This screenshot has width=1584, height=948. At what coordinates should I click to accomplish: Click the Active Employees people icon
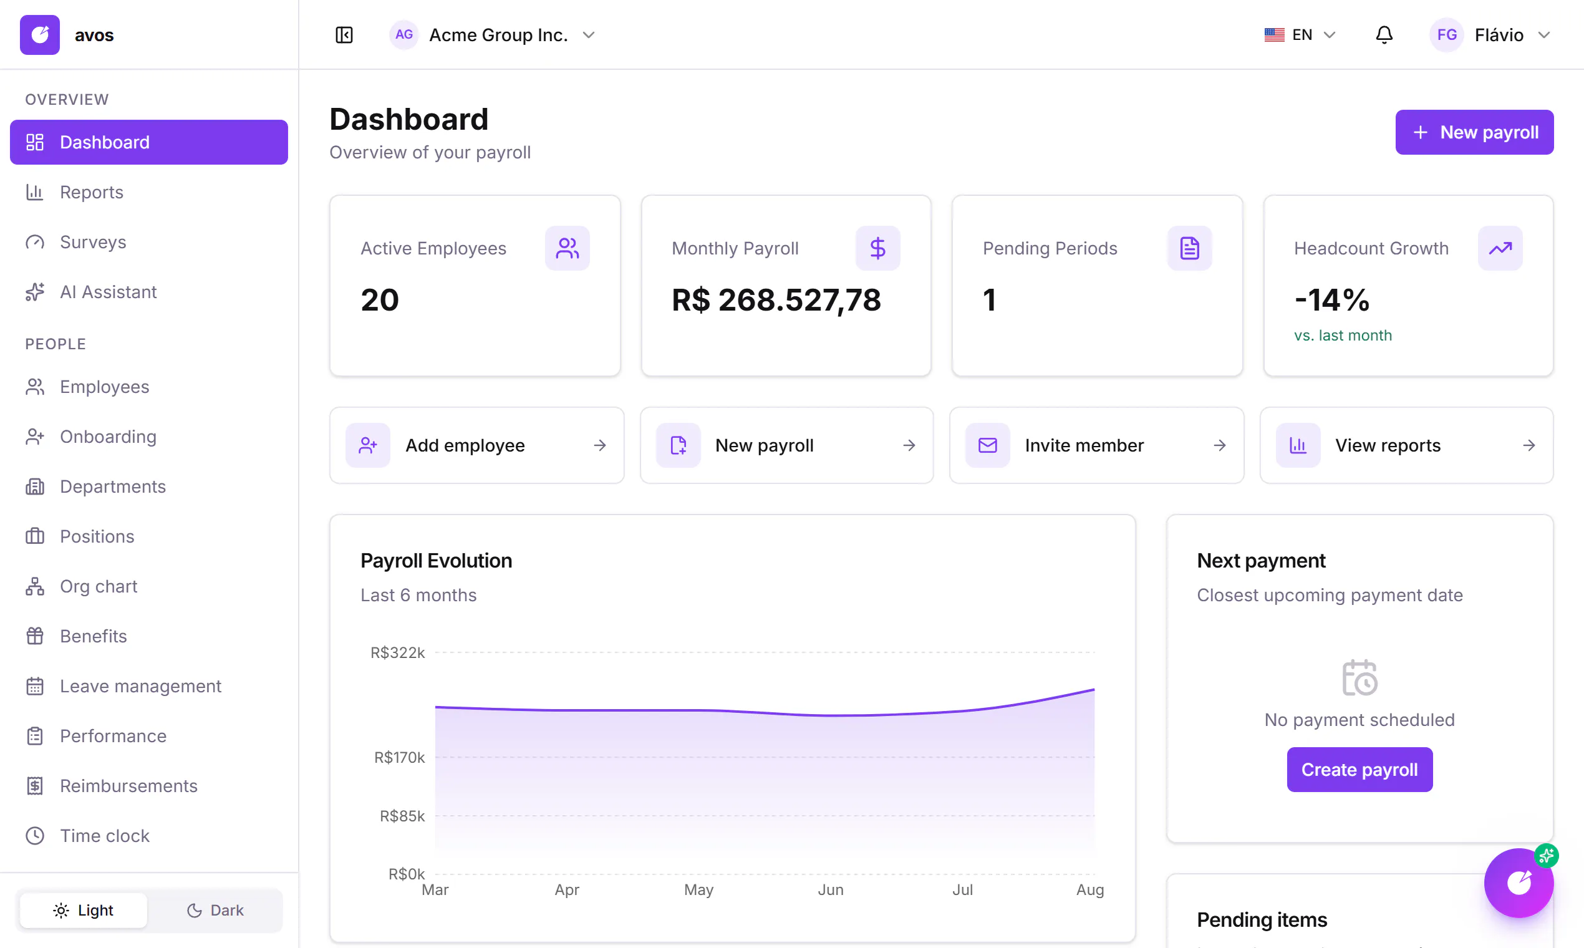(567, 248)
